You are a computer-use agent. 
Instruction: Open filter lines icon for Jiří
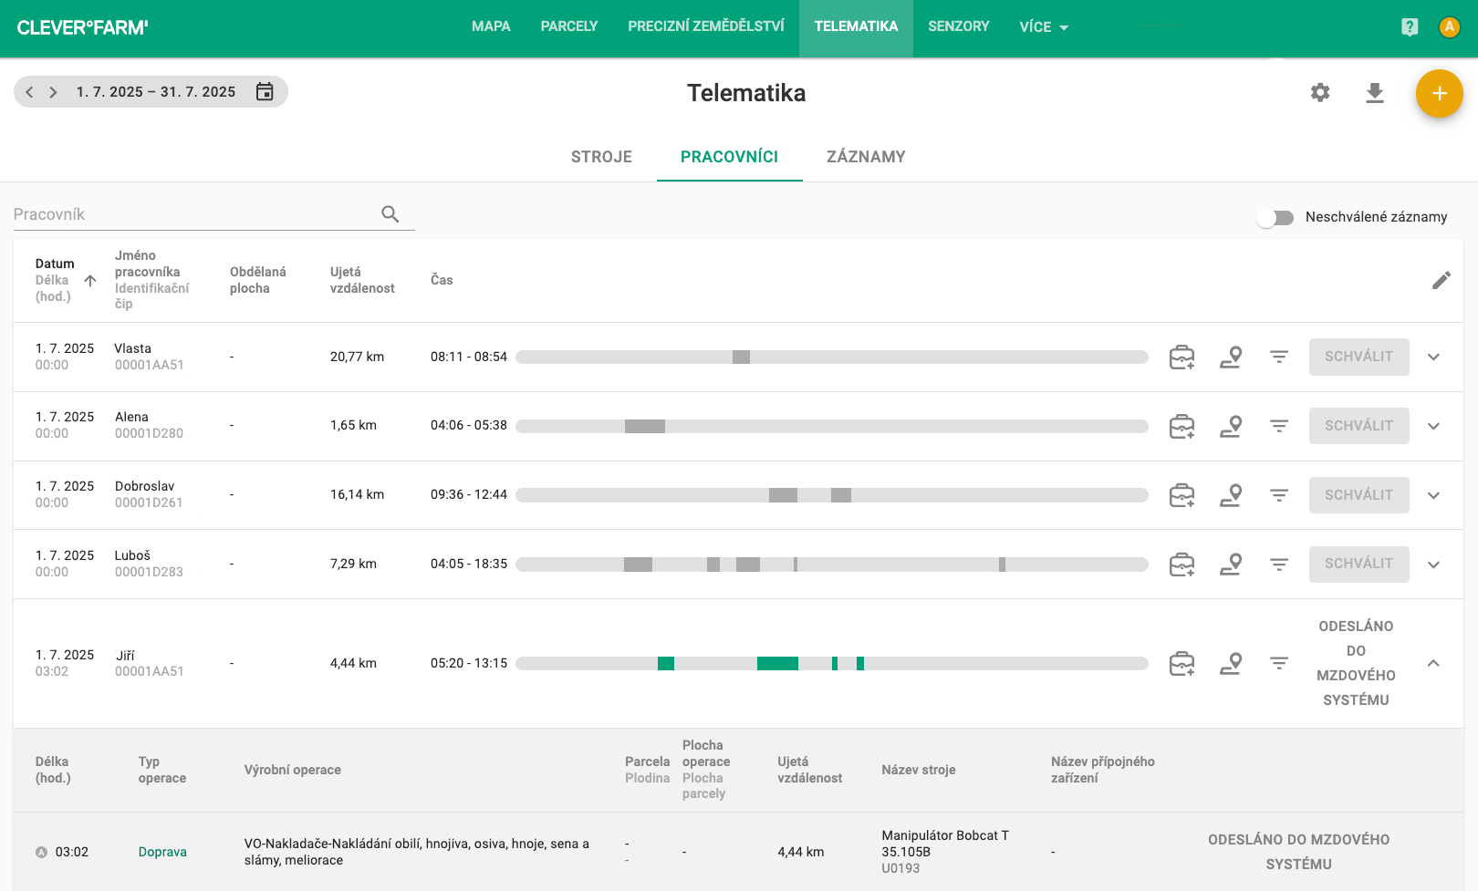click(1279, 663)
